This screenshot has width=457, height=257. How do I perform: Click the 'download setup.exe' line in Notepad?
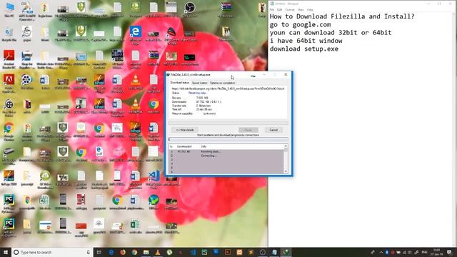(x=304, y=49)
